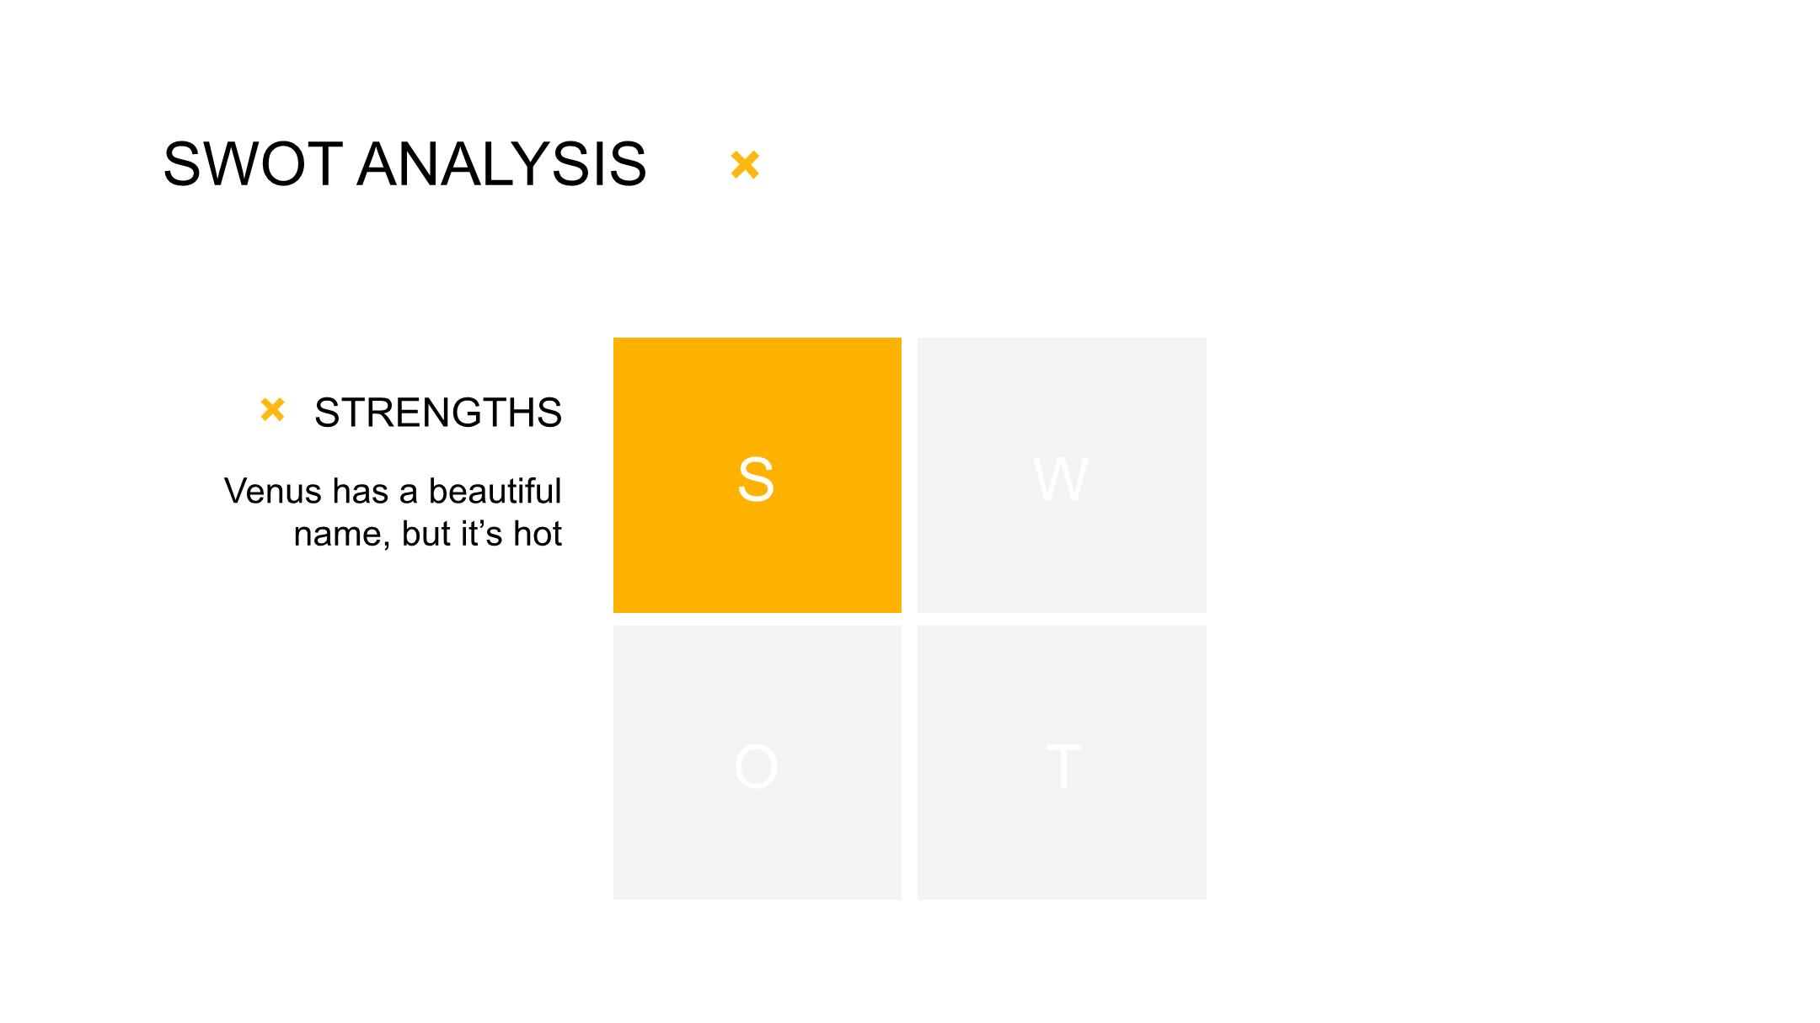Click the word beautiful
1820x1023 pixels.
pos(495,491)
